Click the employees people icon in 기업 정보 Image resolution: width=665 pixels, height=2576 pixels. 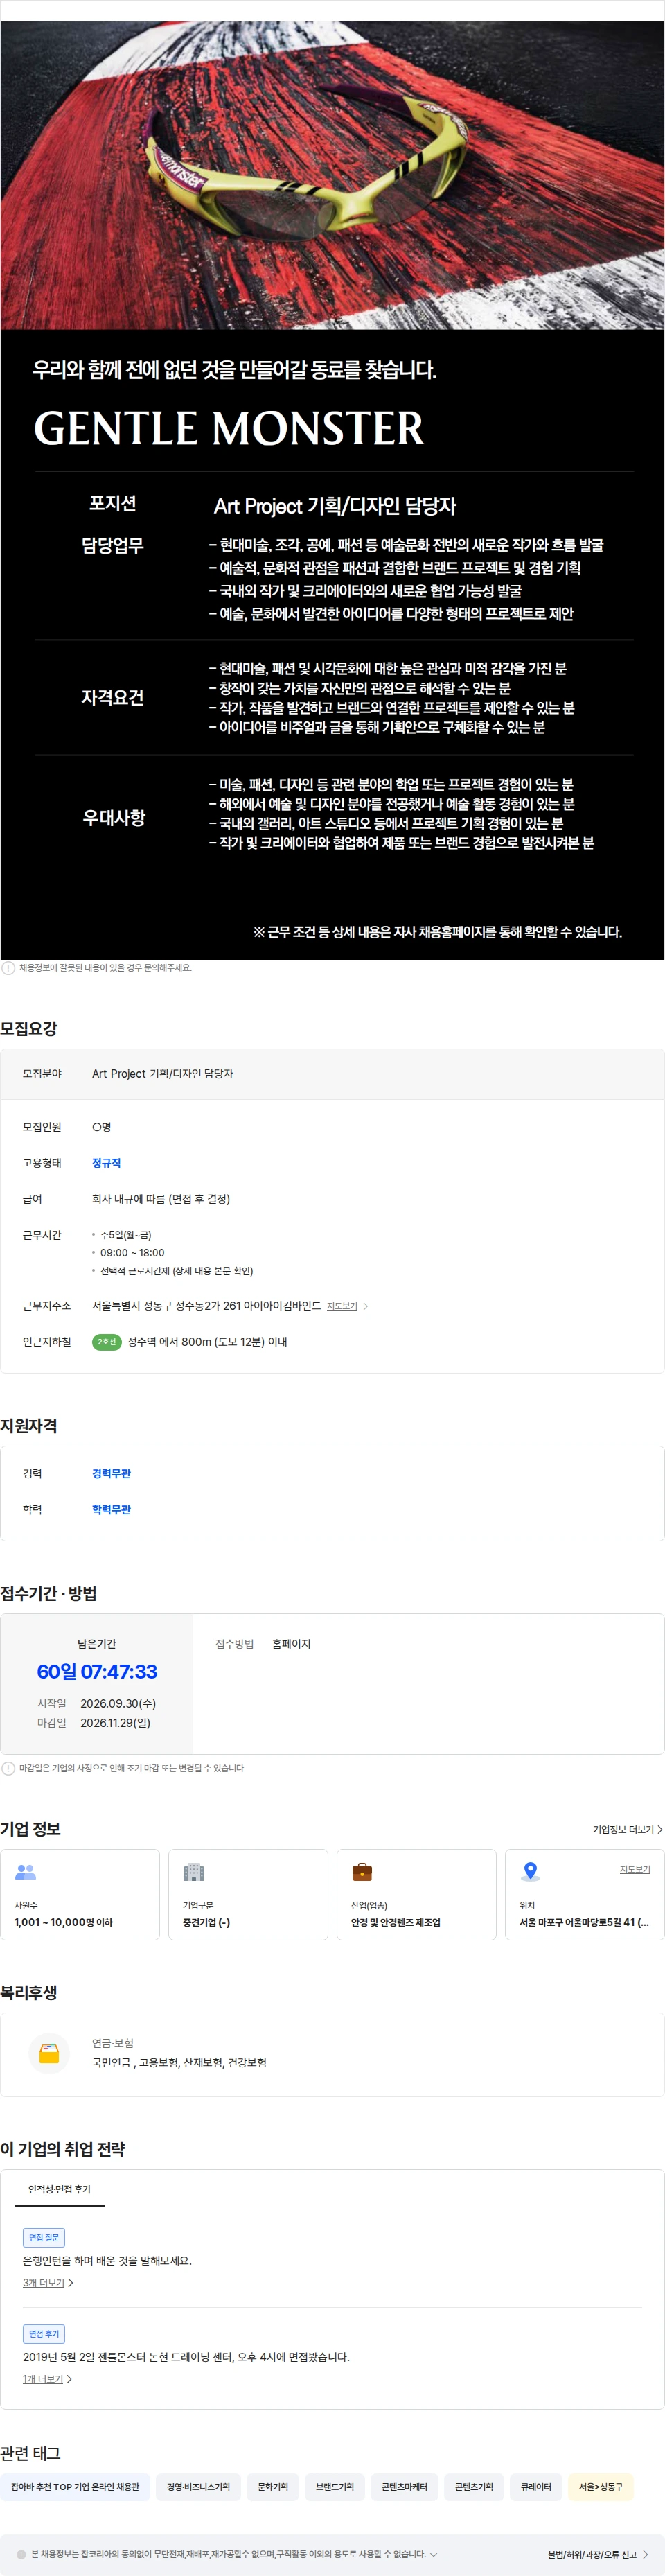[x=26, y=1872]
